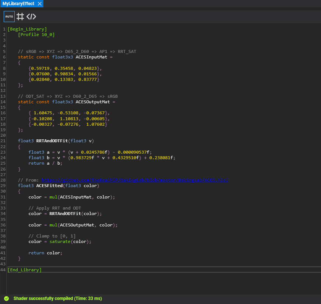Close the MyLibraryEffect tab
321x304 pixels.
pyautogui.click(x=40, y=4)
